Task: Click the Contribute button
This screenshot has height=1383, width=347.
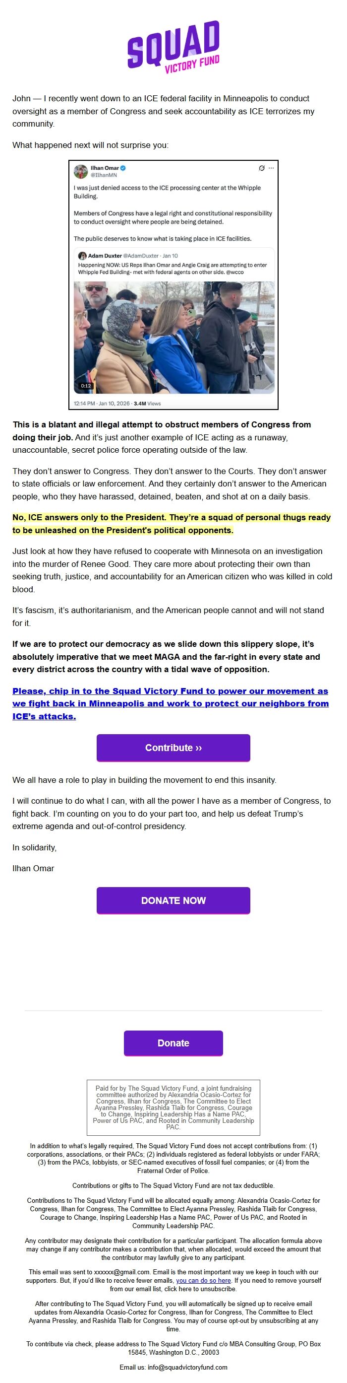Action: [173, 747]
